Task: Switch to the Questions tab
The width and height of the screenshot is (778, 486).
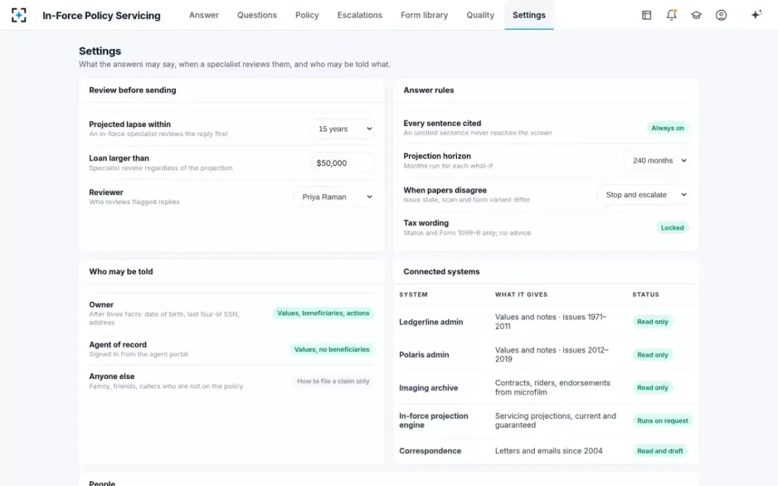Action: point(257,15)
